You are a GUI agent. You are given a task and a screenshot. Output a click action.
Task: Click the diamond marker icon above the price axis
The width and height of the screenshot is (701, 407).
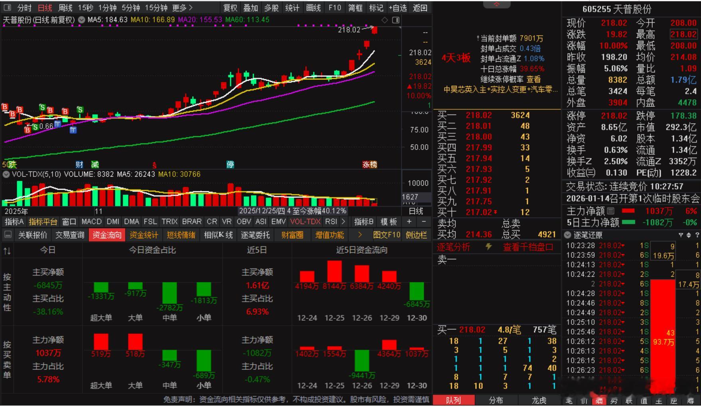tap(385, 20)
